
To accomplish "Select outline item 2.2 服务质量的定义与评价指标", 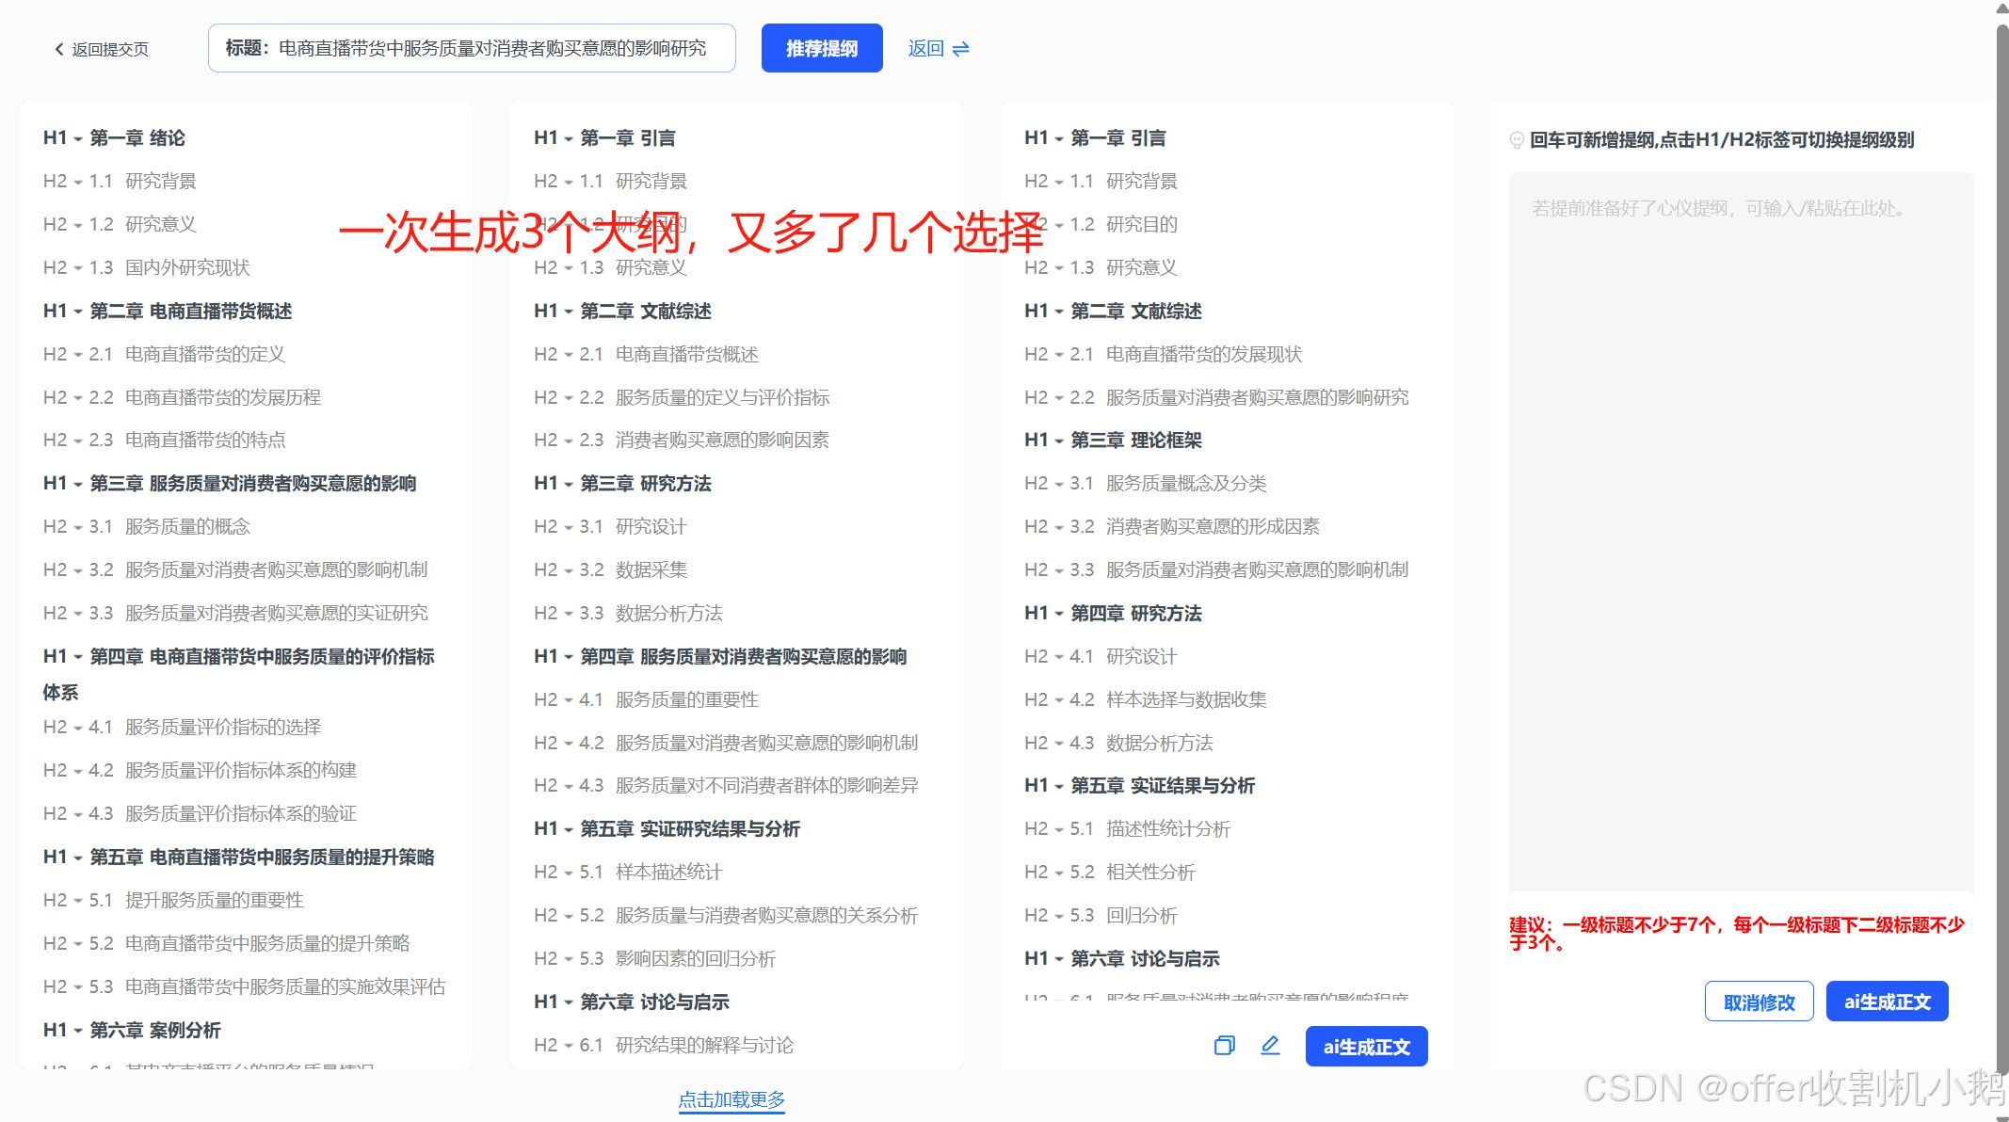I will (x=721, y=397).
